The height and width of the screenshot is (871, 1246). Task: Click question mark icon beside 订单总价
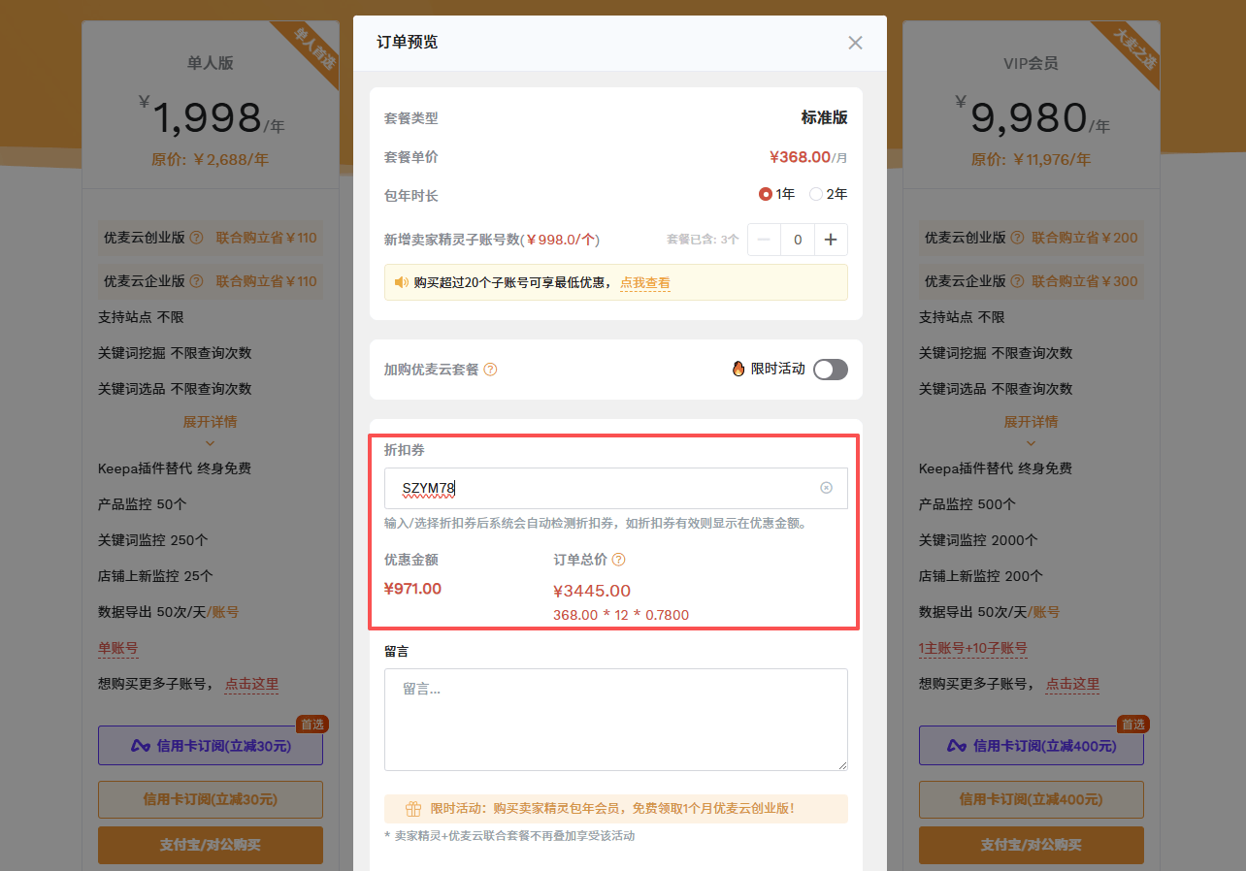[618, 560]
